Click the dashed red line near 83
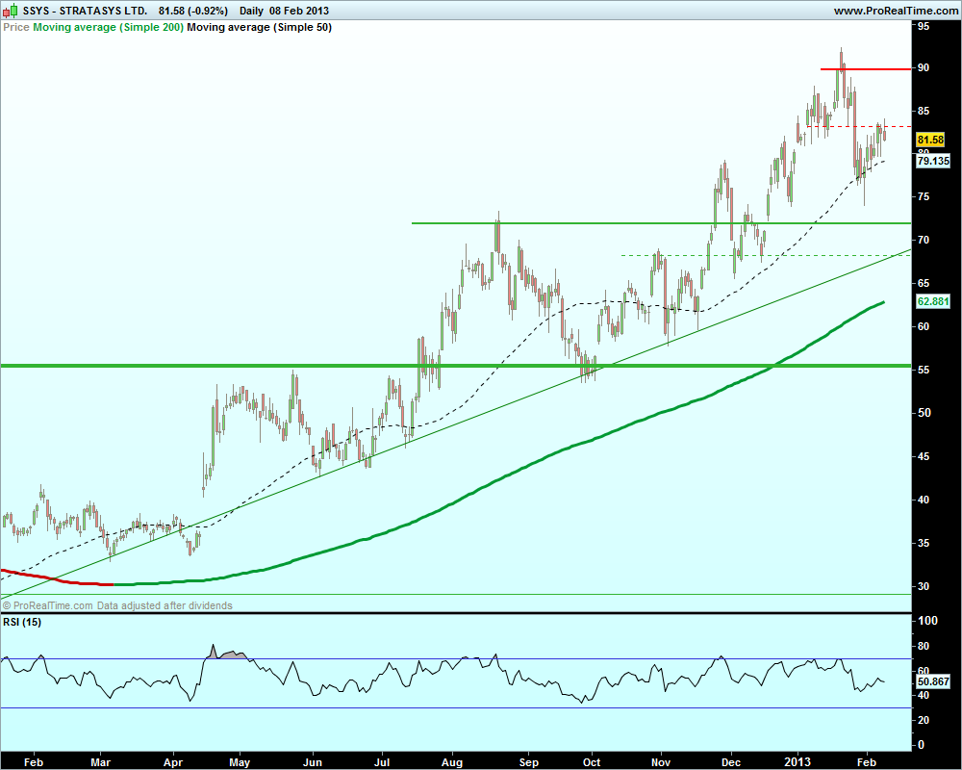This screenshot has width=962, height=770. click(x=859, y=126)
